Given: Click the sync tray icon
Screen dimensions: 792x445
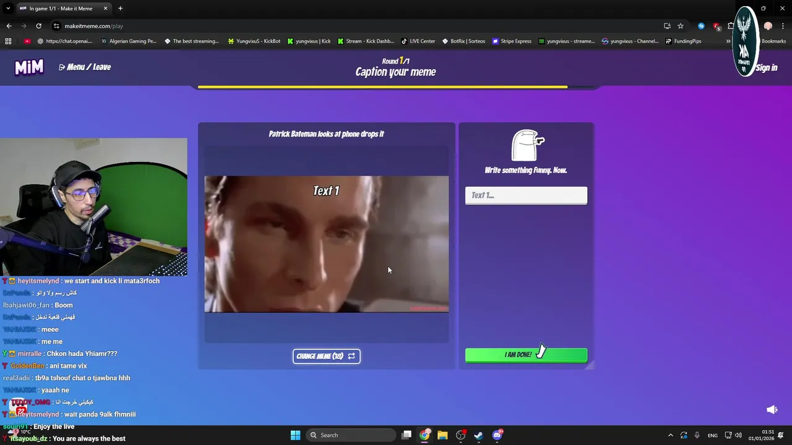Looking at the screenshot, I should point(684,435).
